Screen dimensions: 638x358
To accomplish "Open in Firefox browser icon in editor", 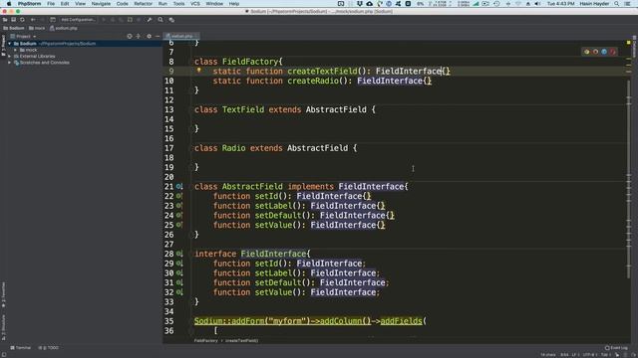I will pos(595,52).
